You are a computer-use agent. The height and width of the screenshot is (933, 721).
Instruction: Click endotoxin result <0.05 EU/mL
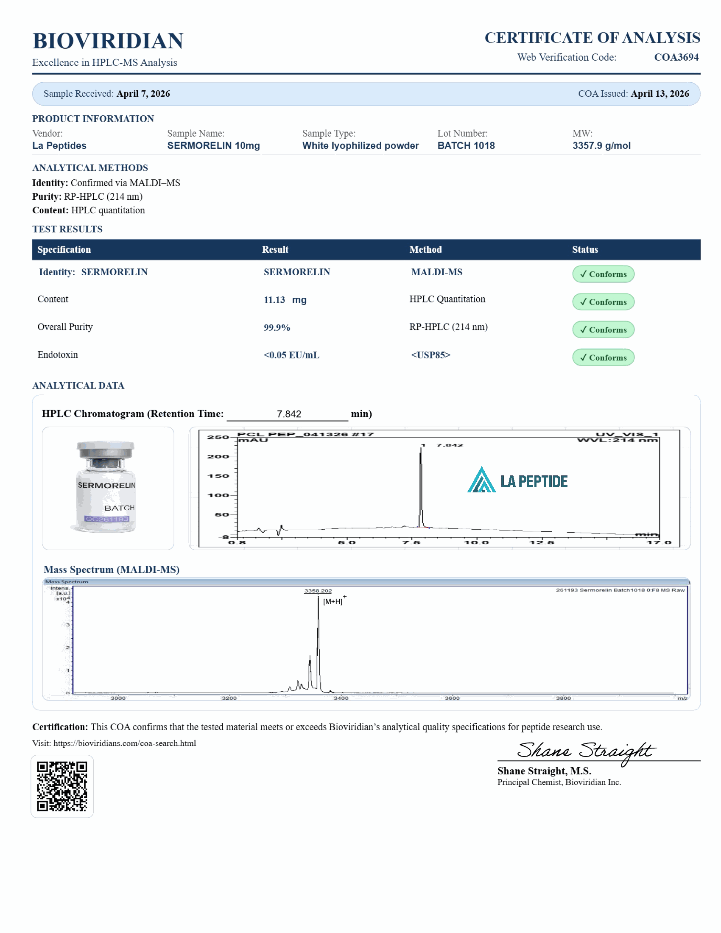[291, 355]
